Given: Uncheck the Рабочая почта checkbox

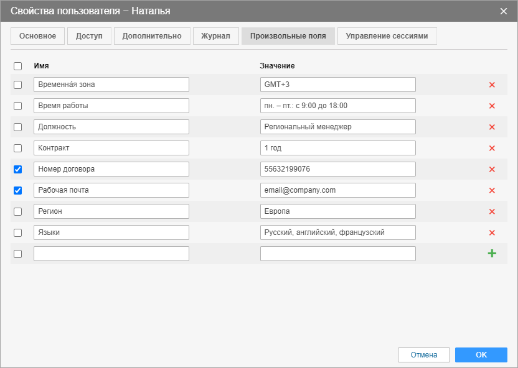Looking at the screenshot, I should [18, 190].
